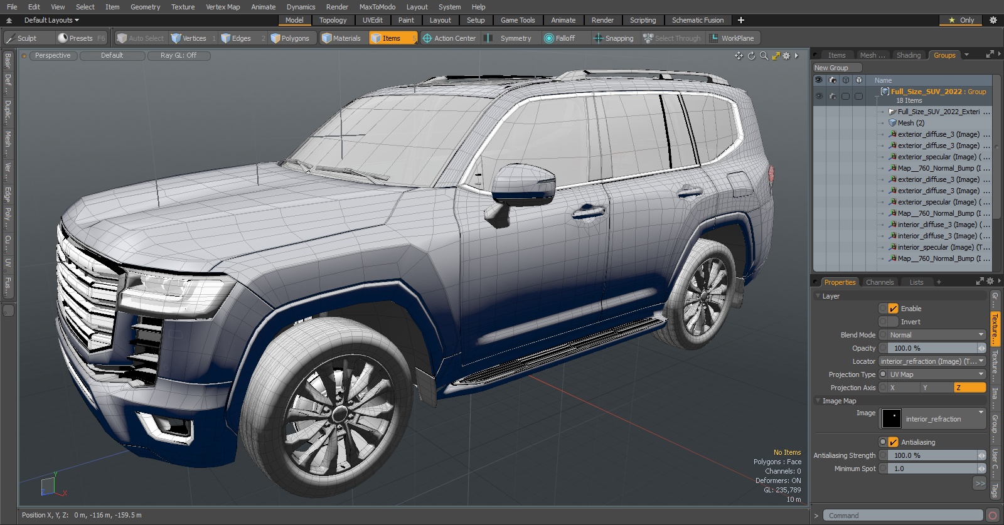The width and height of the screenshot is (1004, 525).
Task: Toggle the Only star button
Action: click(x=961, y=20)
